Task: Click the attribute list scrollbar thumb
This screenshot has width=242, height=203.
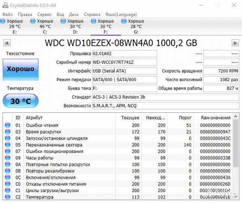Action: 236,143
